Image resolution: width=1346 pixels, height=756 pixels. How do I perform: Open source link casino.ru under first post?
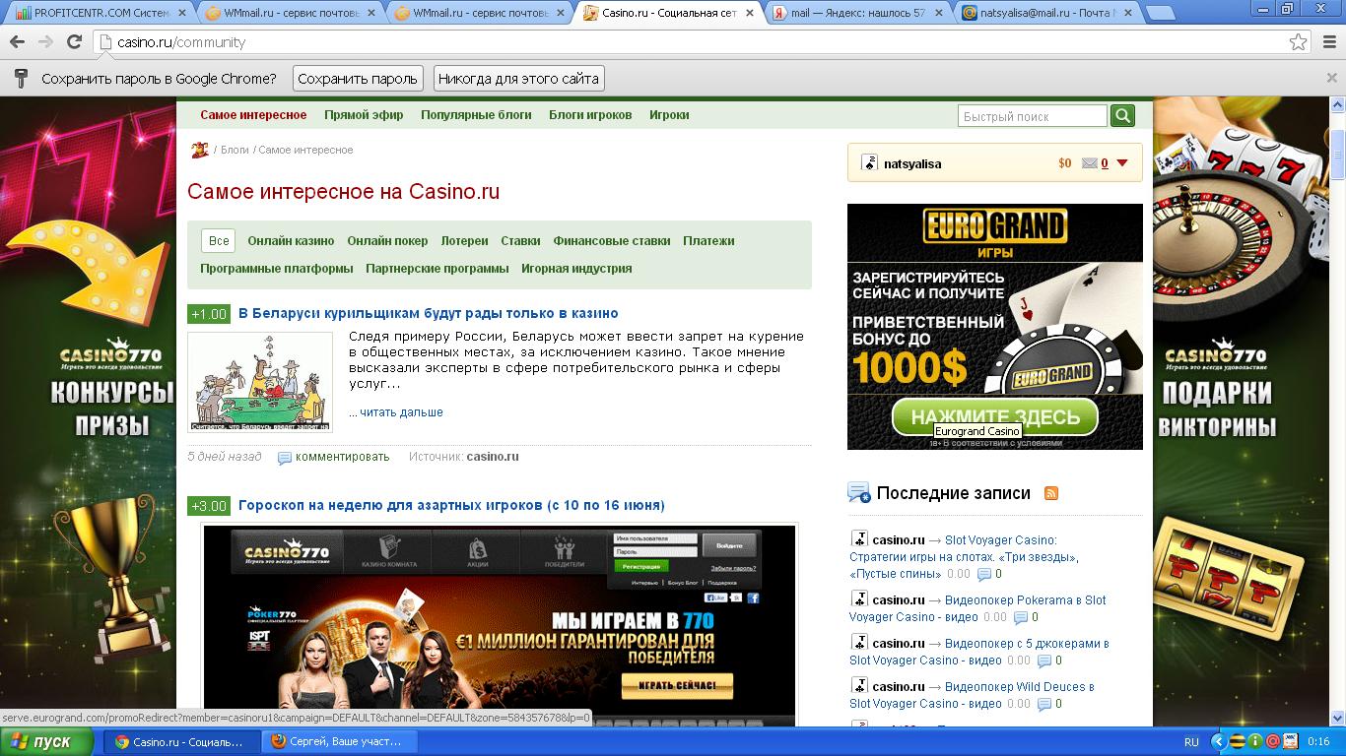pos(493,457)
